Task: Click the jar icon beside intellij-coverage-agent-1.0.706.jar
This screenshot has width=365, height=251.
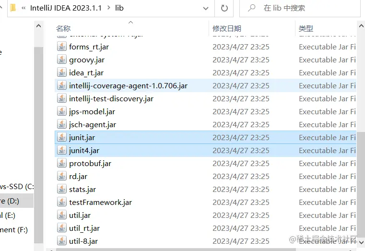Action: point(62,85)
